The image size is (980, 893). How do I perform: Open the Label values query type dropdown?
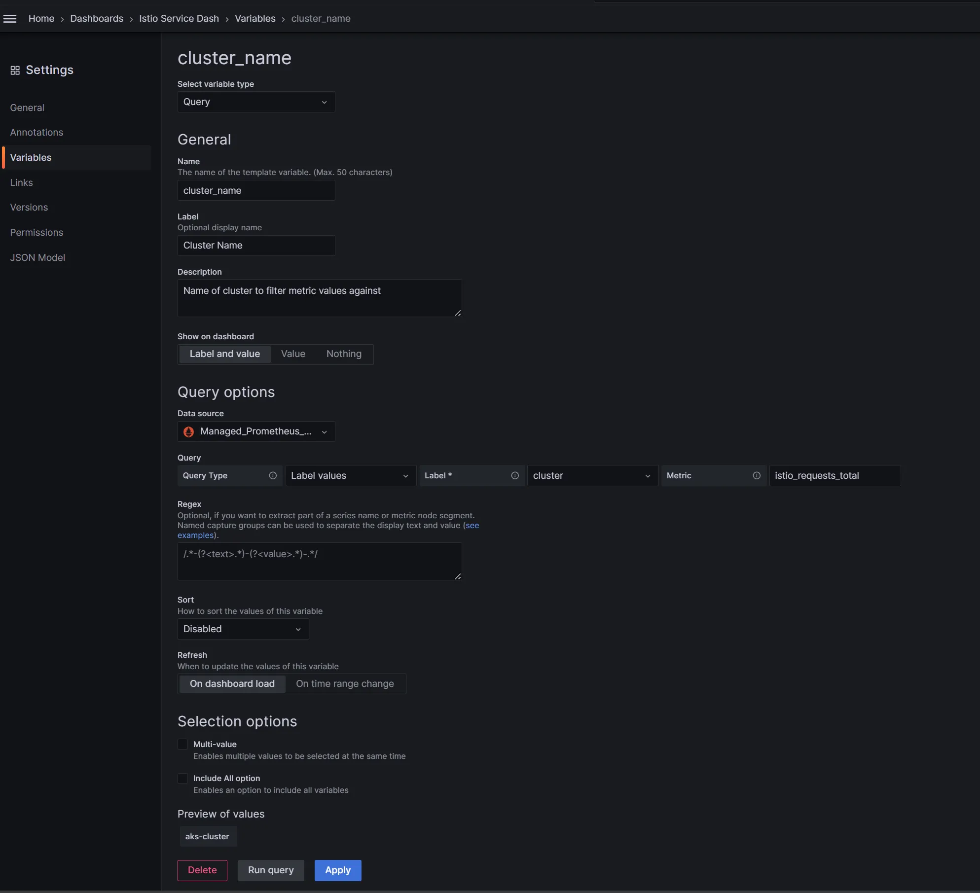click(x=350, y=476)
